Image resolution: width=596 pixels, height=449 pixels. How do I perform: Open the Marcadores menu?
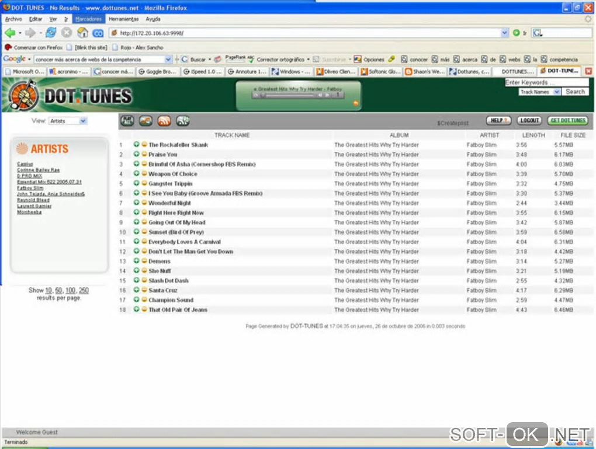(x=89, y=19)
